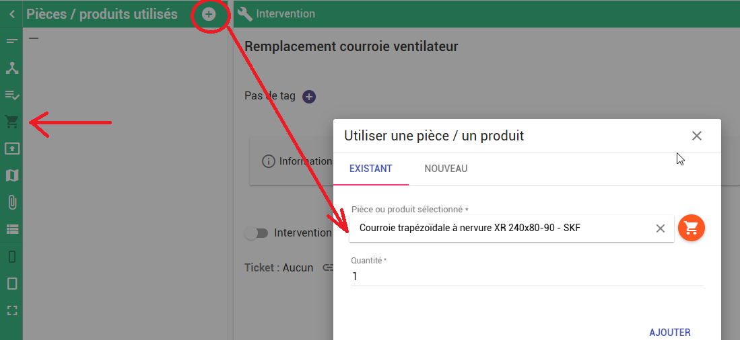
Task: Add a tag with the purple plus icon
Action: pos(308,97)
